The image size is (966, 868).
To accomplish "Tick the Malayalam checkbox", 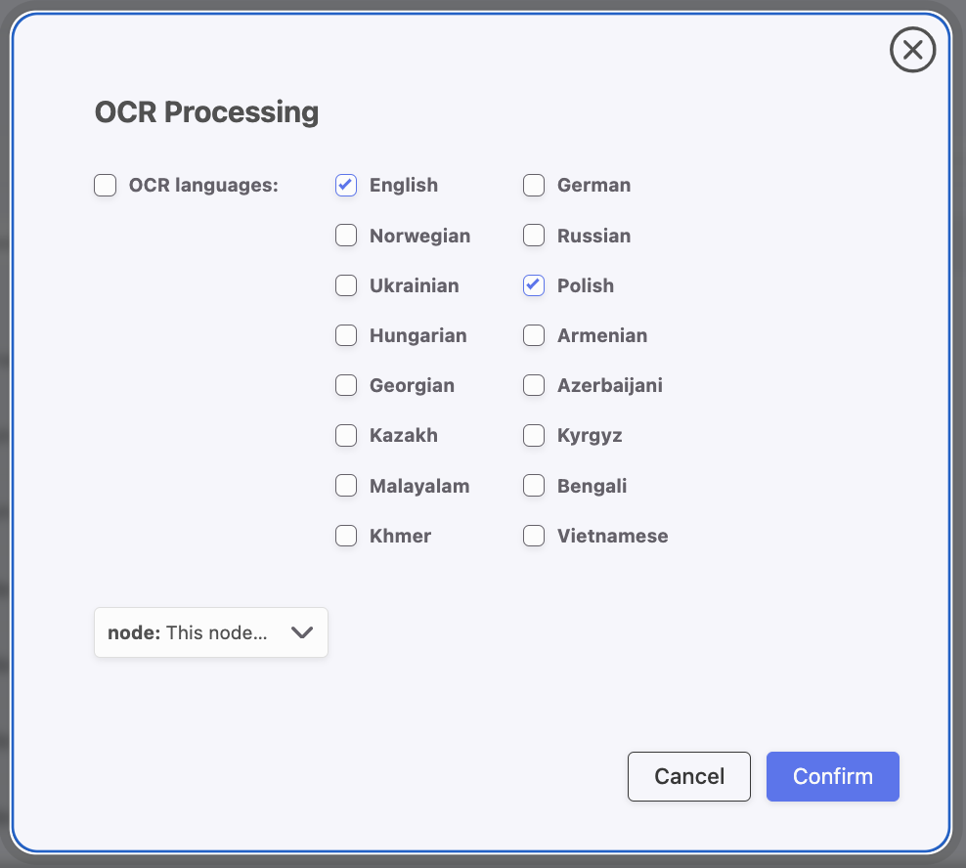I will point(346,486).
